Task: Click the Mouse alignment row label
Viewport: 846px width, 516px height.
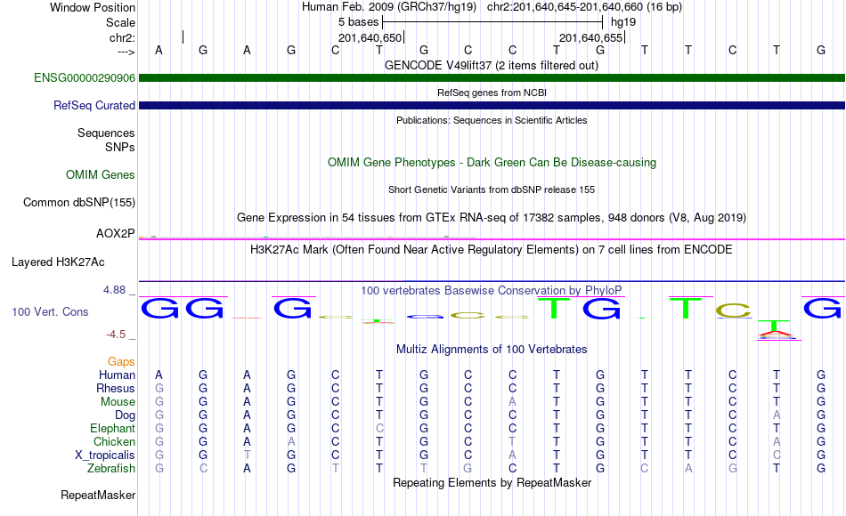Action: [118, 402]
